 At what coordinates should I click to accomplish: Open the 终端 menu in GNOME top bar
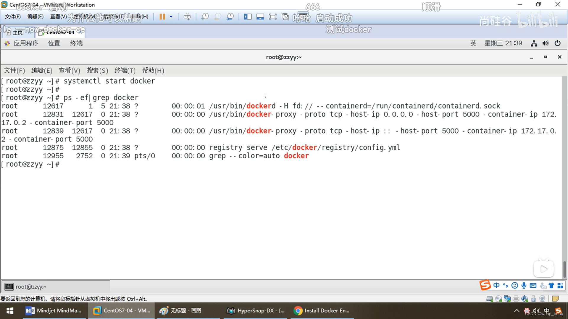pos(76,43)
